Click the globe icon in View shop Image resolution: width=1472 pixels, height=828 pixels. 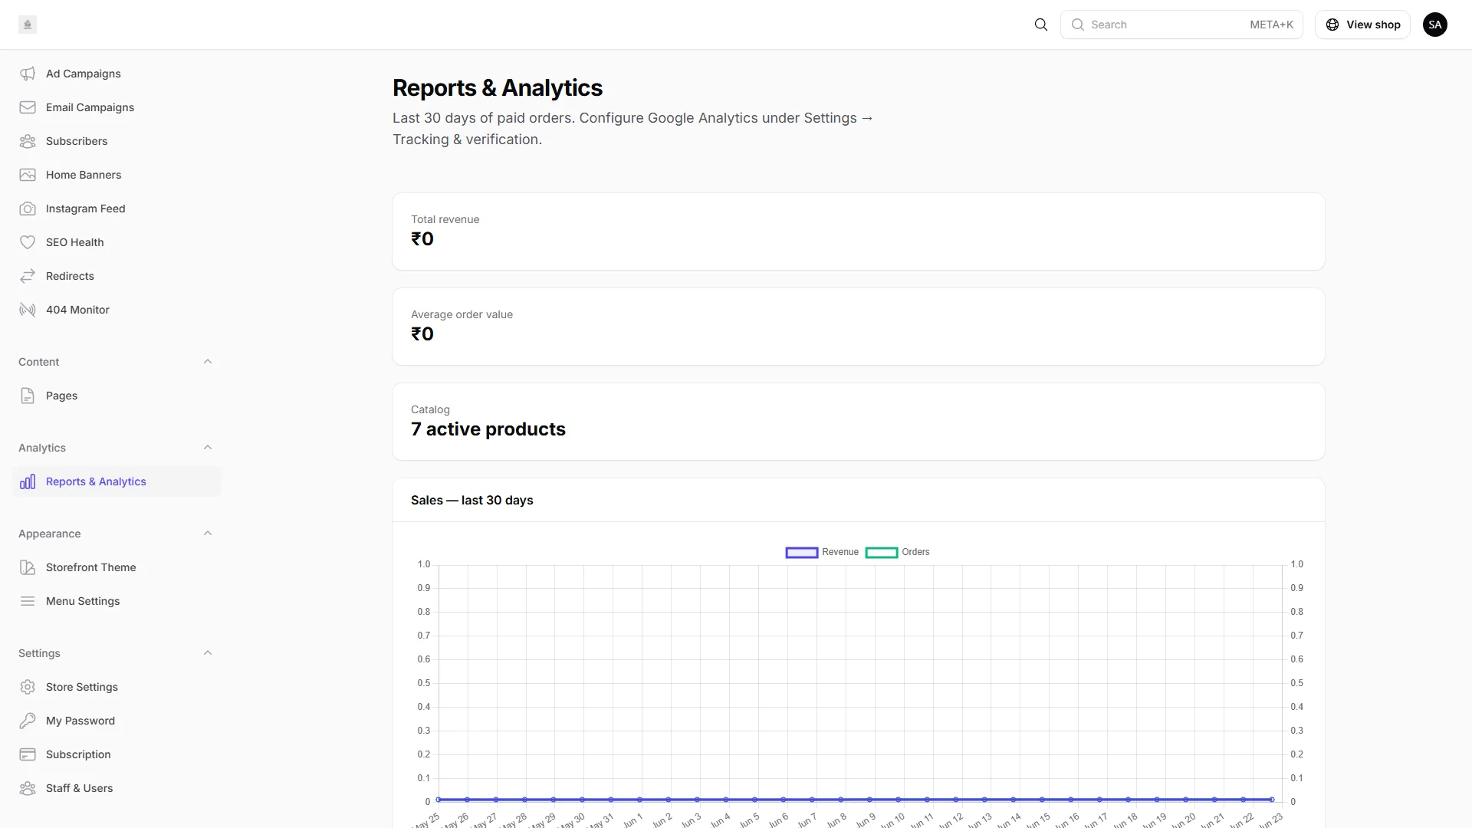coord(1332,25)
